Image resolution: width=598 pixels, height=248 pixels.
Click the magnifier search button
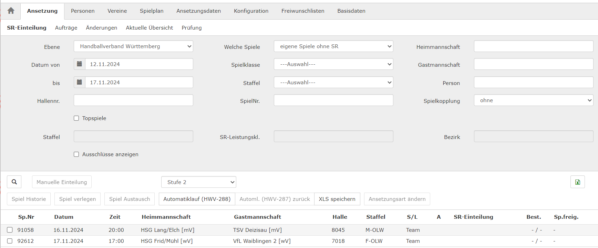tap(14, 182)
